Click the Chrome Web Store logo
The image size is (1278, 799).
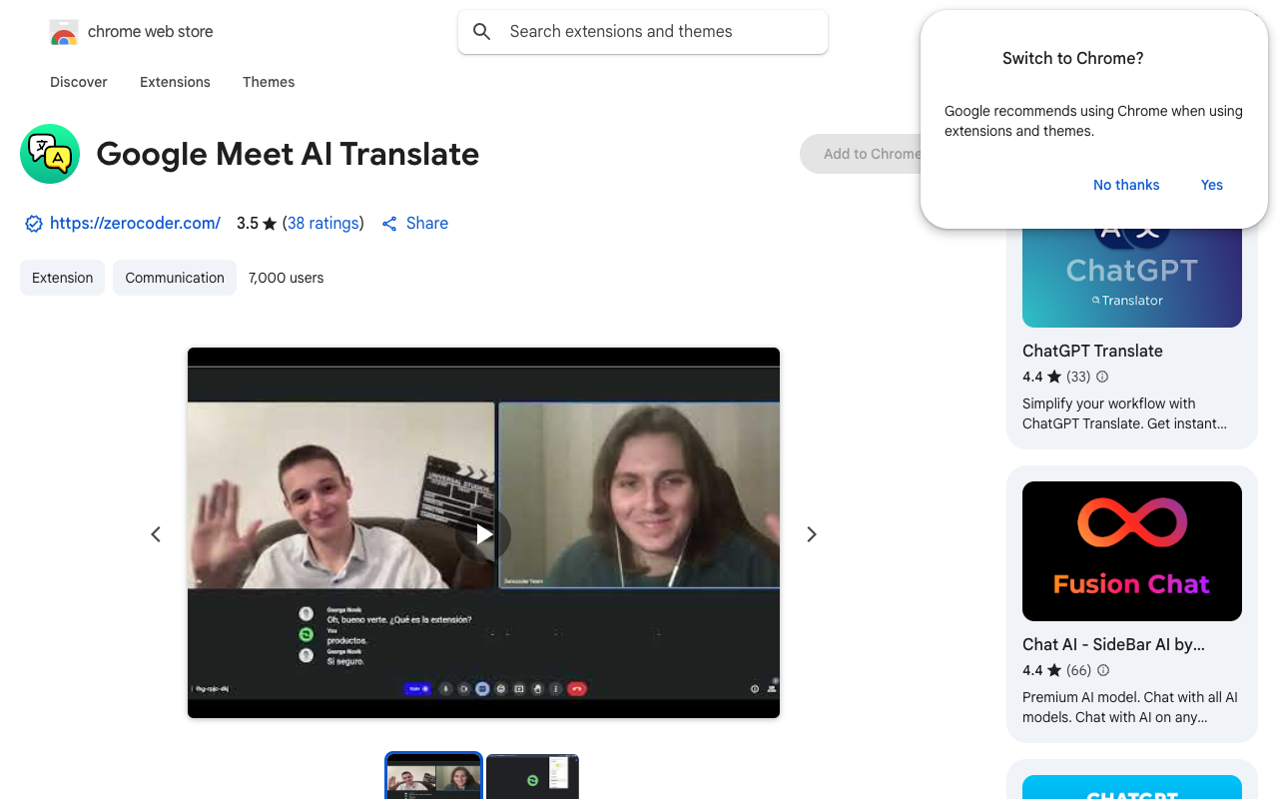(64, 32)
